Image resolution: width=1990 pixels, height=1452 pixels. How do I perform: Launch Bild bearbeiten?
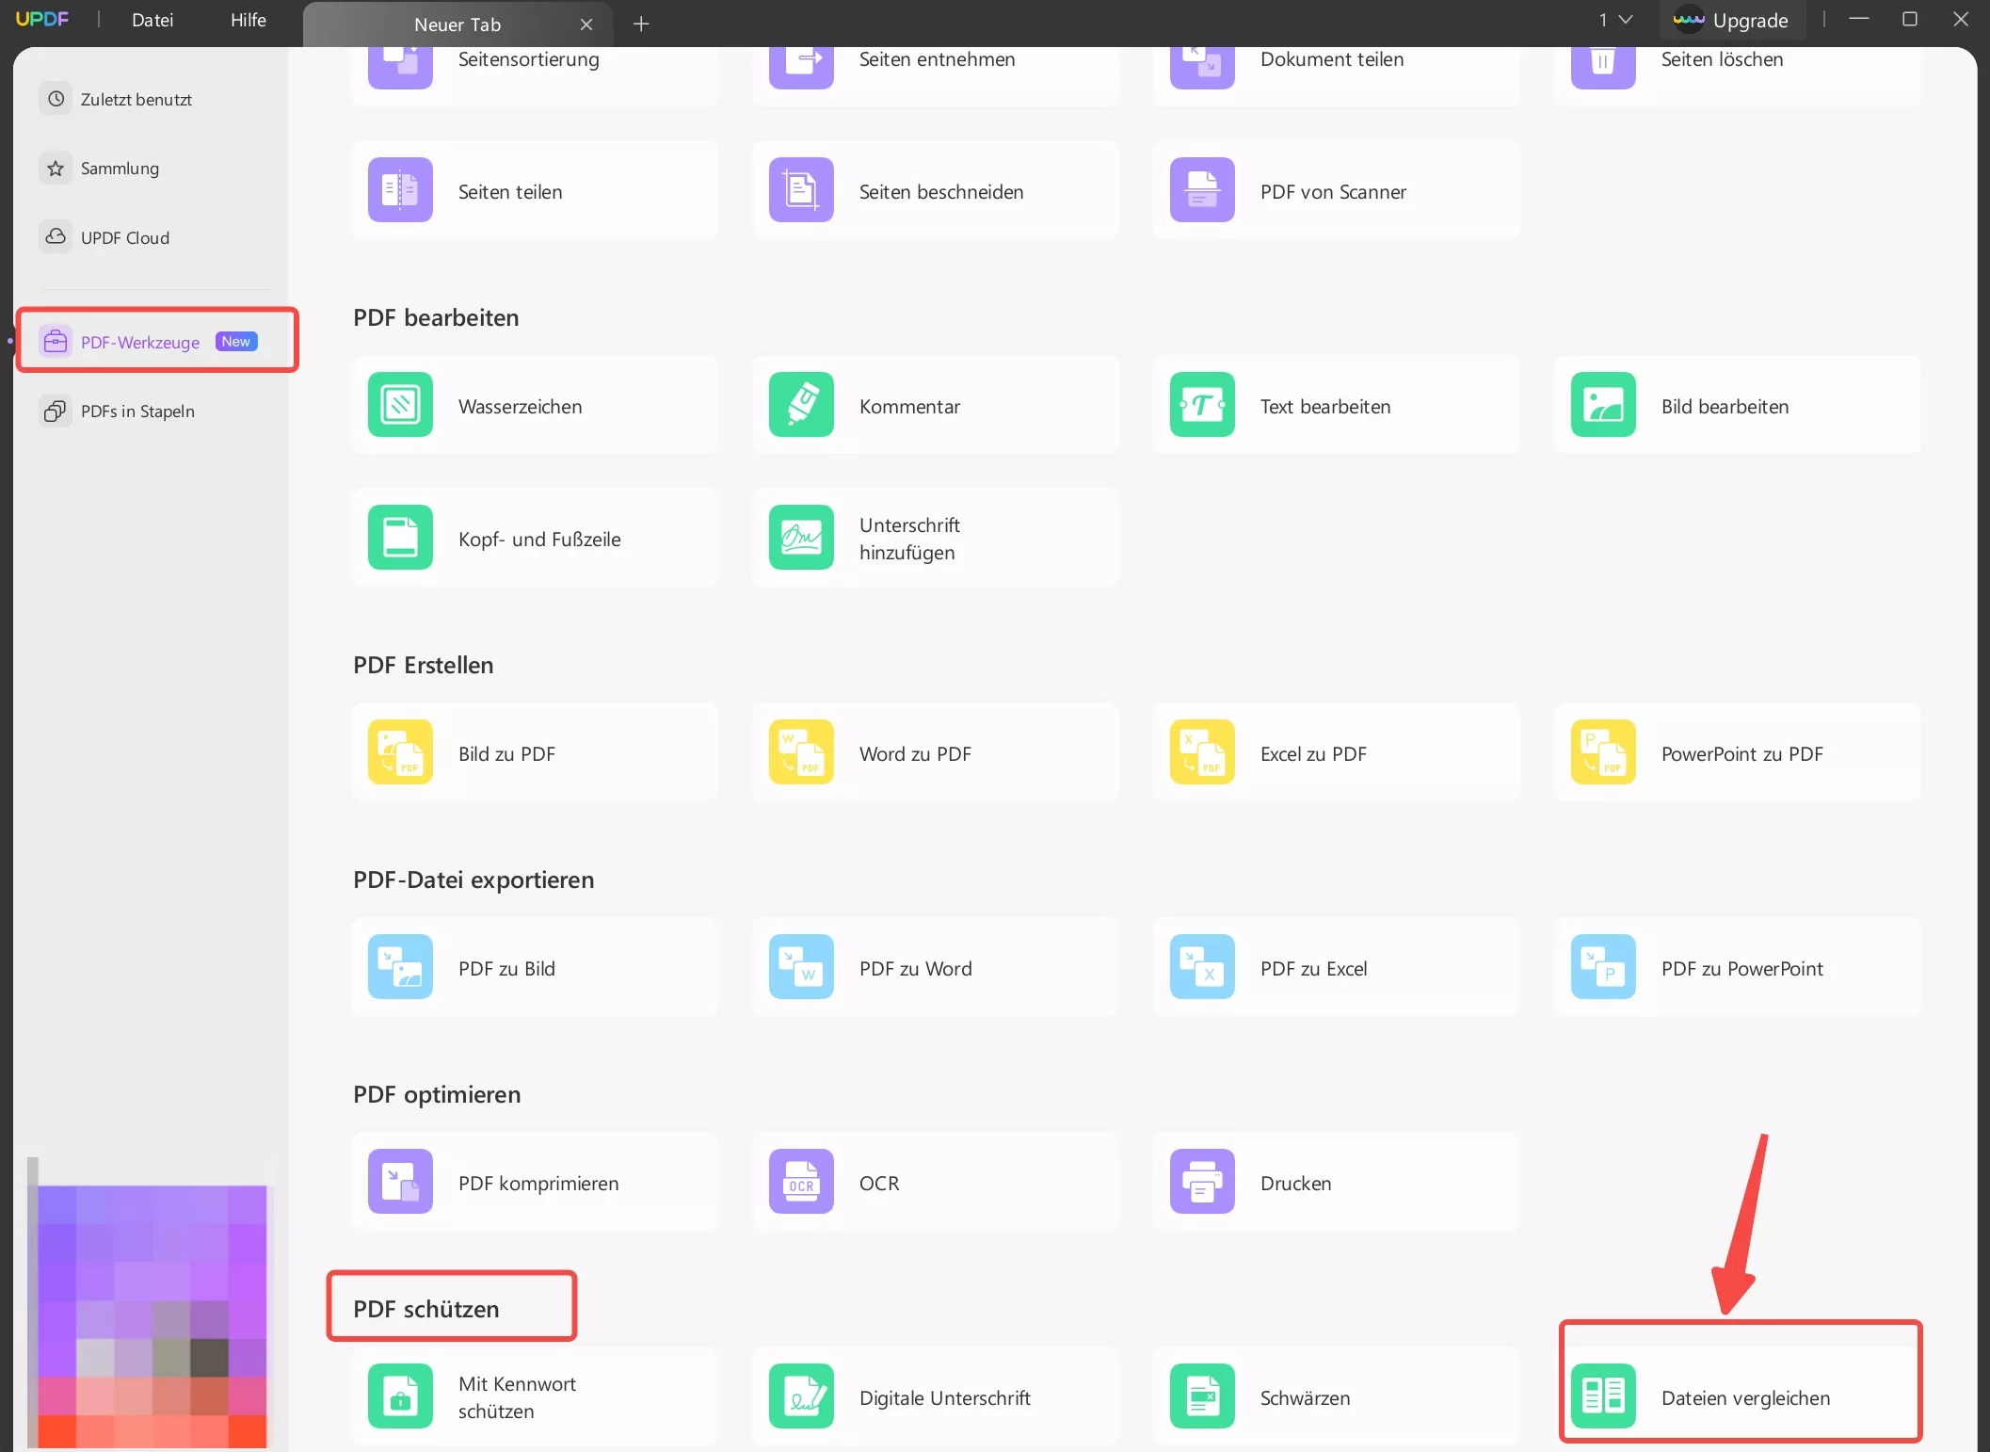[x=1737, y=406]
